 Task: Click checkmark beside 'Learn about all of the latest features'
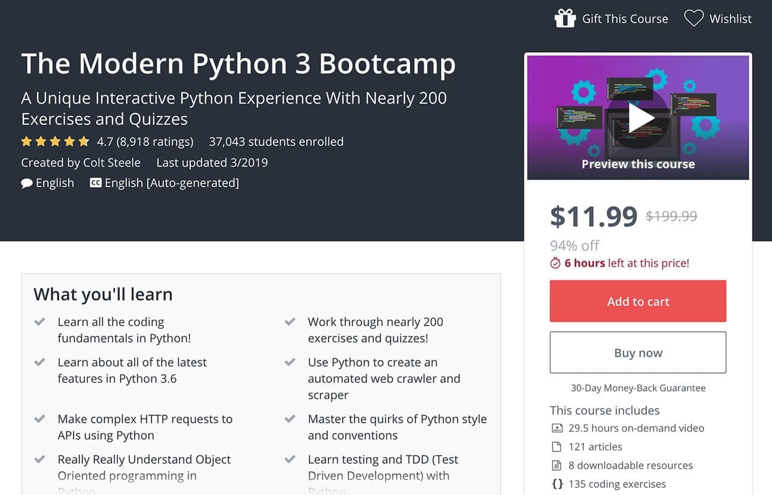39,363
